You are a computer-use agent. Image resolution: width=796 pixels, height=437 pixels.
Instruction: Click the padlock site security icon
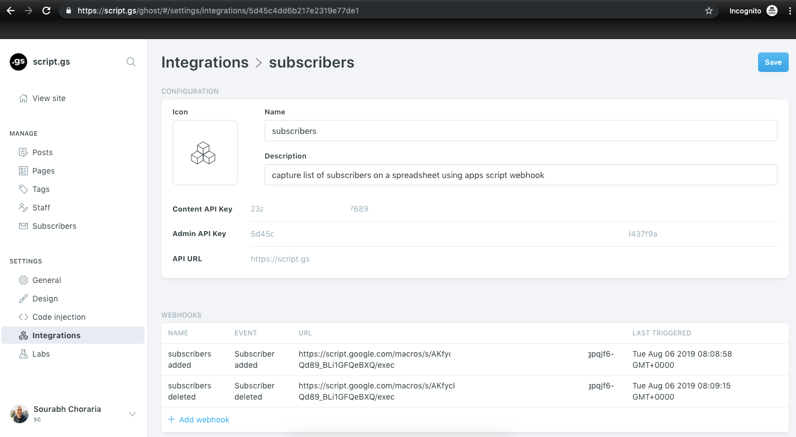(69, 11)
